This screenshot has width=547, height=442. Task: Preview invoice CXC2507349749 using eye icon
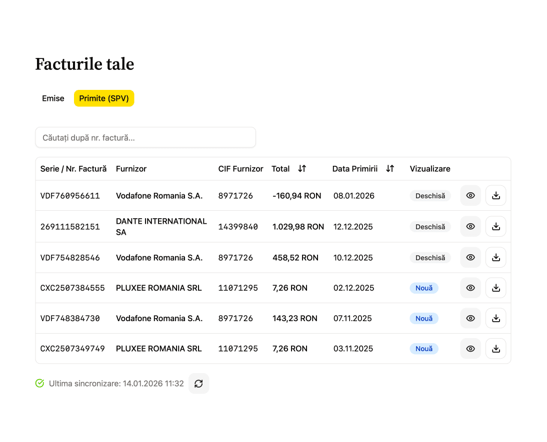tap(470, 349)
